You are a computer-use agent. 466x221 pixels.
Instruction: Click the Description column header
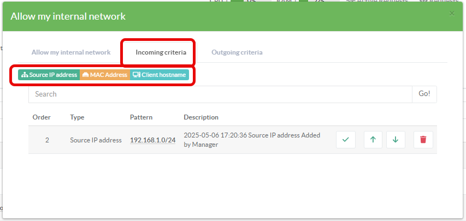coord(201,117)
